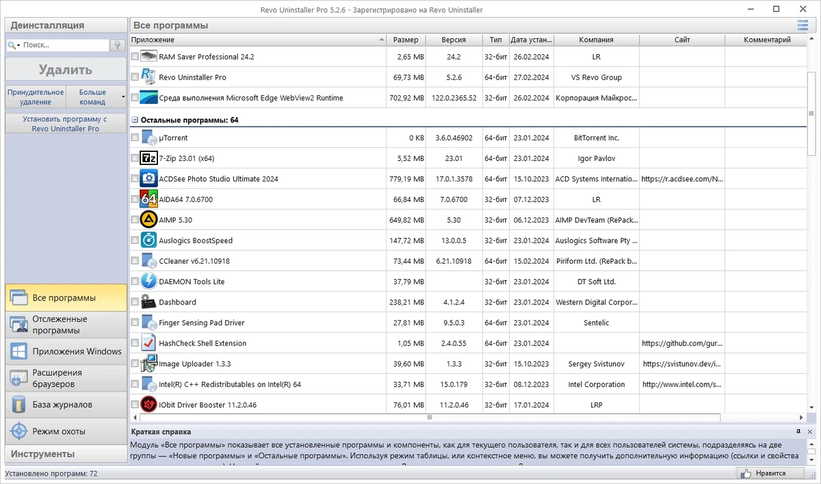
Task: Click the Image Uploader 1.3.3 icon
Action: [148, 364]
